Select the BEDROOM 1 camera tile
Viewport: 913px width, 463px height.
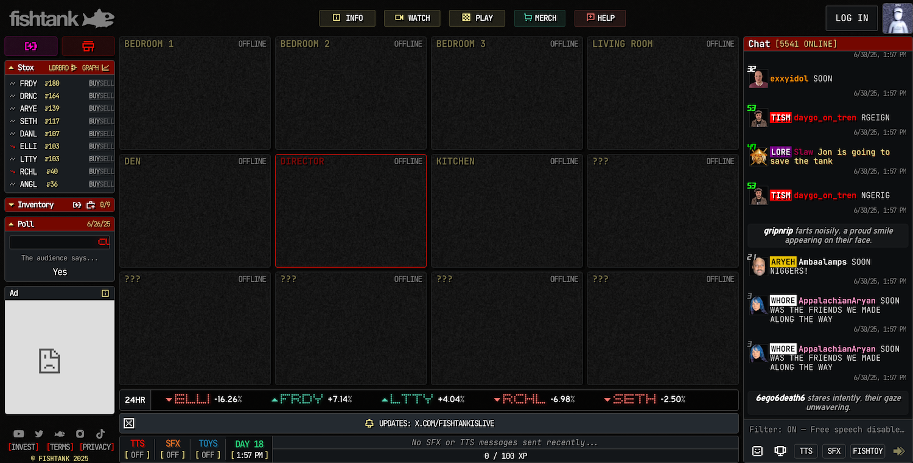click(195, 93)
